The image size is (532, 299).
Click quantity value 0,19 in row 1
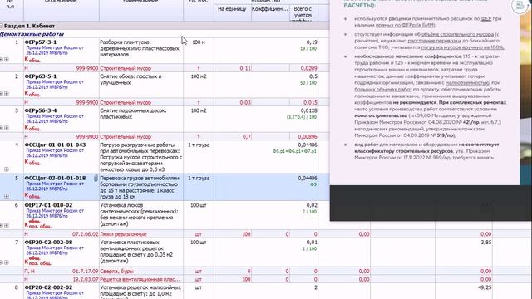click(x=312, y=42)
